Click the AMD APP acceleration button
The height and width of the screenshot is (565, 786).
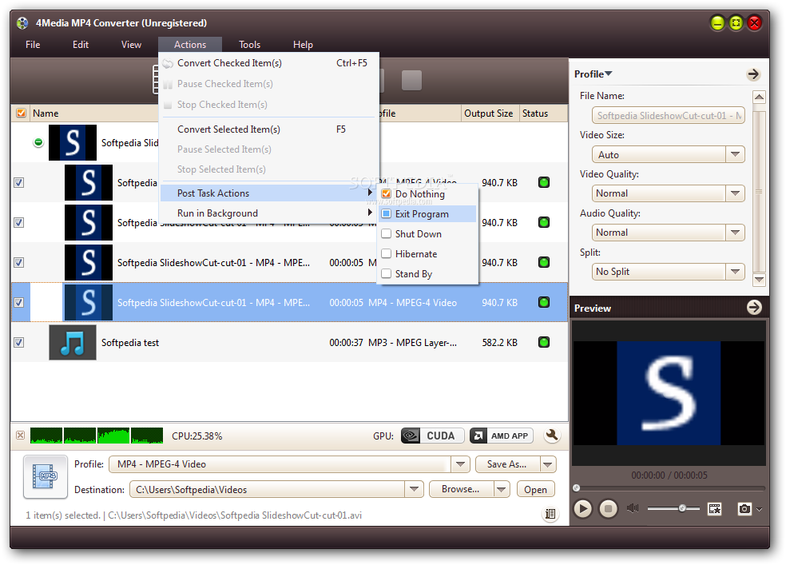501,436
